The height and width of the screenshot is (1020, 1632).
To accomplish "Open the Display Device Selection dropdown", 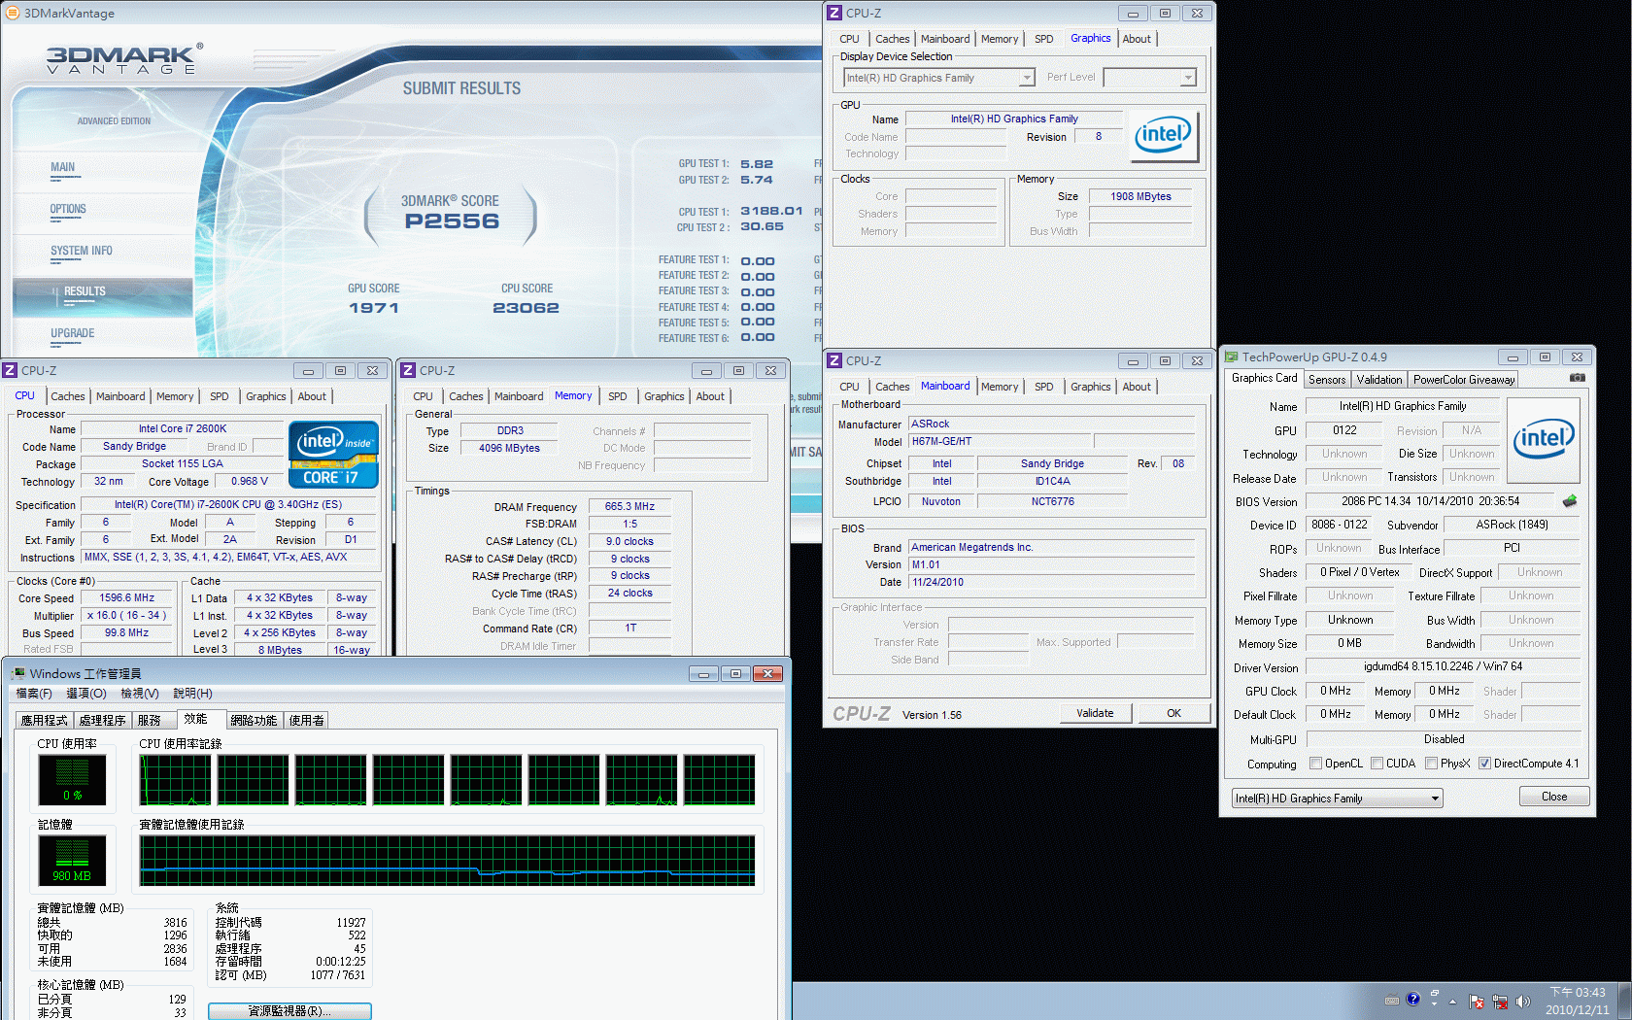I will click(1027, 78).
